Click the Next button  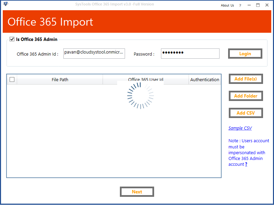[x=137, y=192]
